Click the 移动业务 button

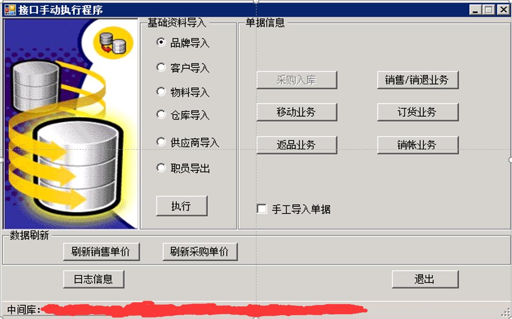tap(296, 112)
